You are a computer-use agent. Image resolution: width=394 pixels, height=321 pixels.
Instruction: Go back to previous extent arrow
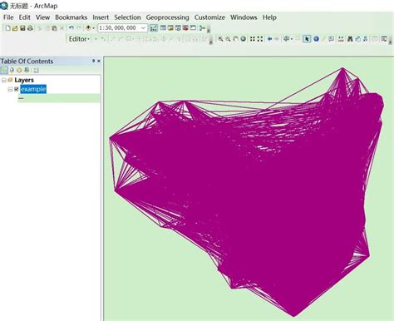coord(269,39)
